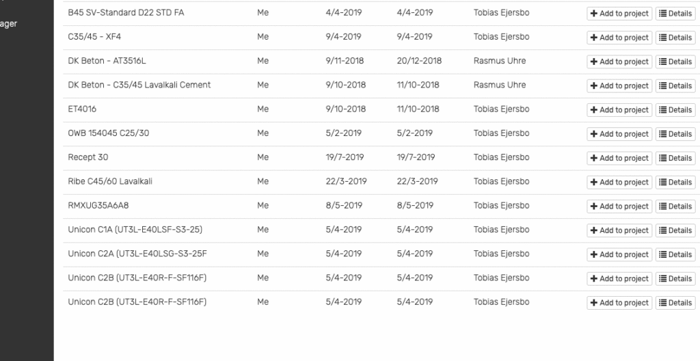Select the Recept 30 recipe name
This screenshot has height=361, width=700.
click(88, 157)
